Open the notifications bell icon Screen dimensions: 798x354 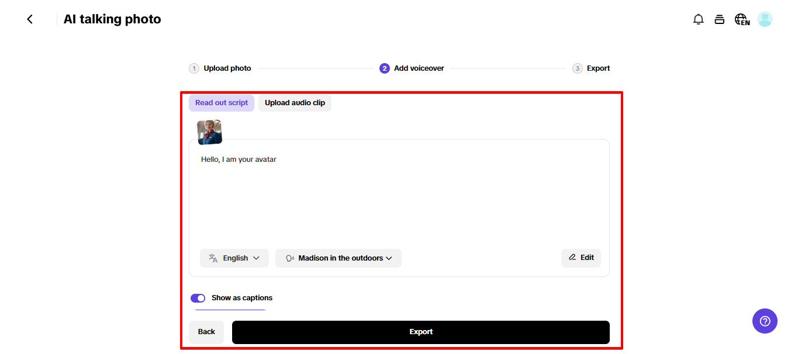point(698,19)
